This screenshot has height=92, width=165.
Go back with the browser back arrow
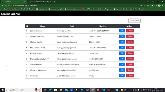point(2,6)
